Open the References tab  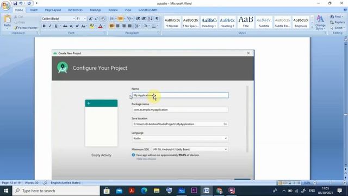tap(75, 10)
